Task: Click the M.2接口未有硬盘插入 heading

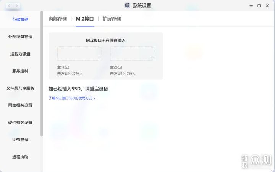Action: tap(106, 41)
